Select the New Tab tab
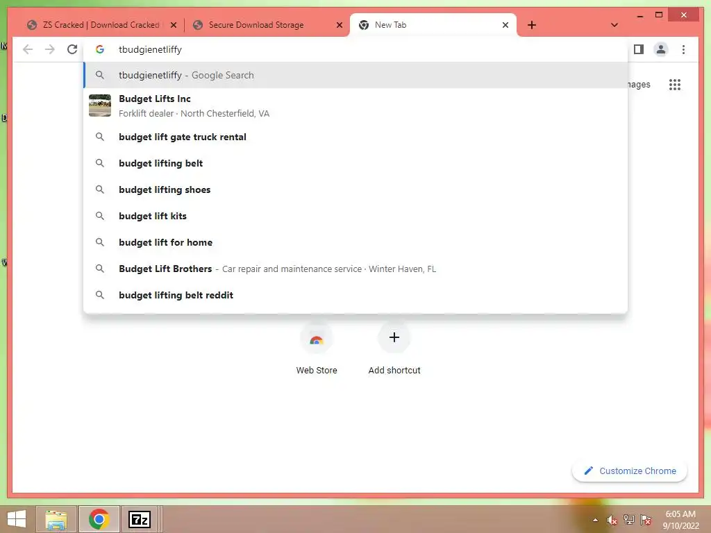Image resolution: width=711 pixels, height=533 pixels. pos(433,25)
